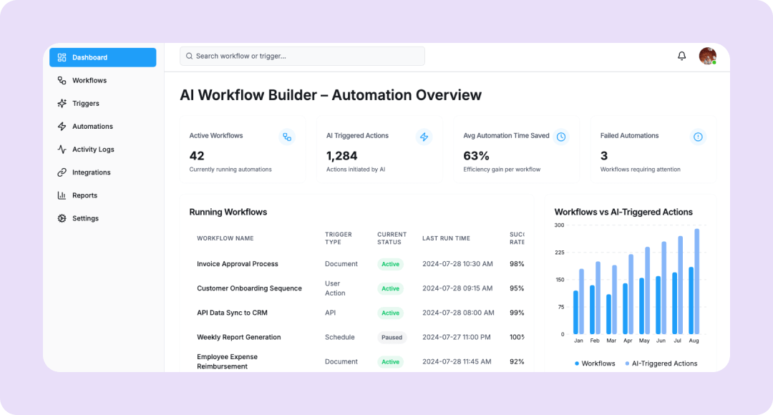
Task: Go to Workflows in the sidebar
Action: pos(89,80)
